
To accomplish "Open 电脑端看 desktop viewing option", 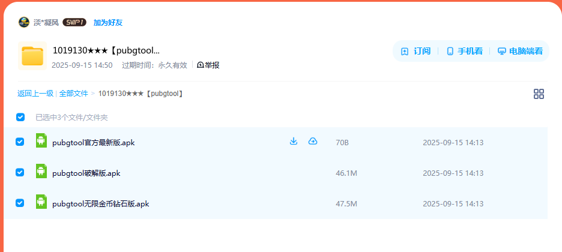I will click(520, 51).
